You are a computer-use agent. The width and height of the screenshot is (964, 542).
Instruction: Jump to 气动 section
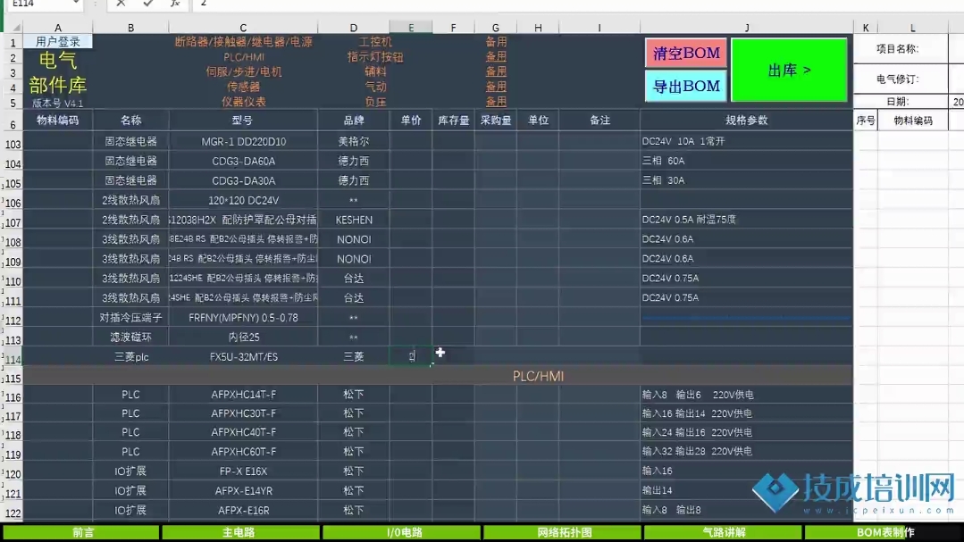[x=375, y=87]
